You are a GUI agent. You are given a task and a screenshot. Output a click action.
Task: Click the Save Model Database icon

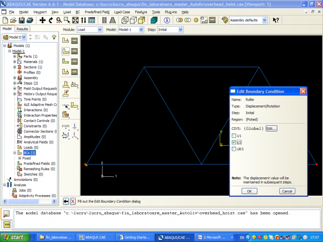[23, 20]
